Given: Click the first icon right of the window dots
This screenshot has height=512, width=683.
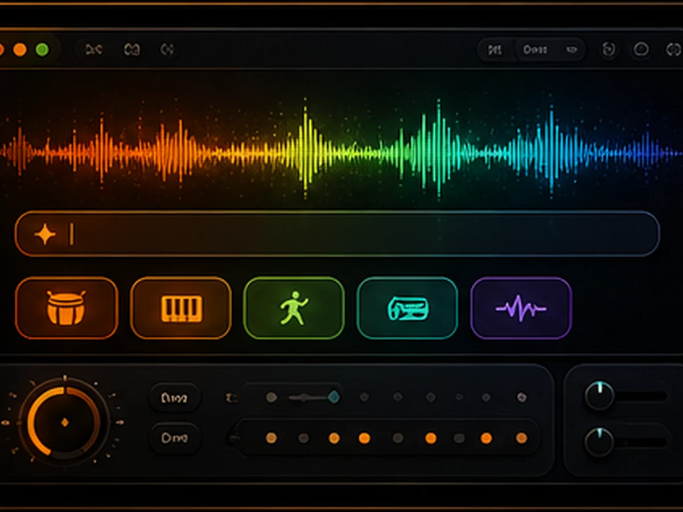Looking at the screenshot, I should 93,50.
